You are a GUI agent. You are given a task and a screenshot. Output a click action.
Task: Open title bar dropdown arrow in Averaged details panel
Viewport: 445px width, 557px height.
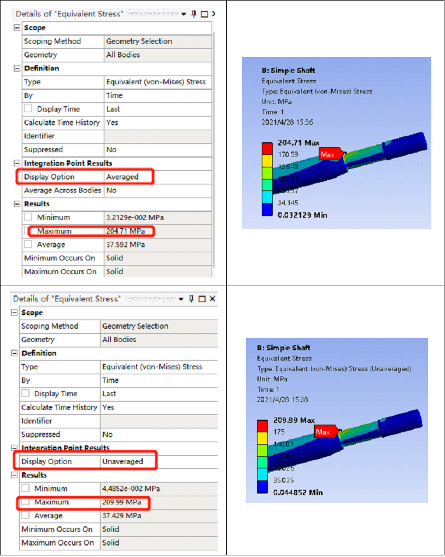click(x=184, y=14)
